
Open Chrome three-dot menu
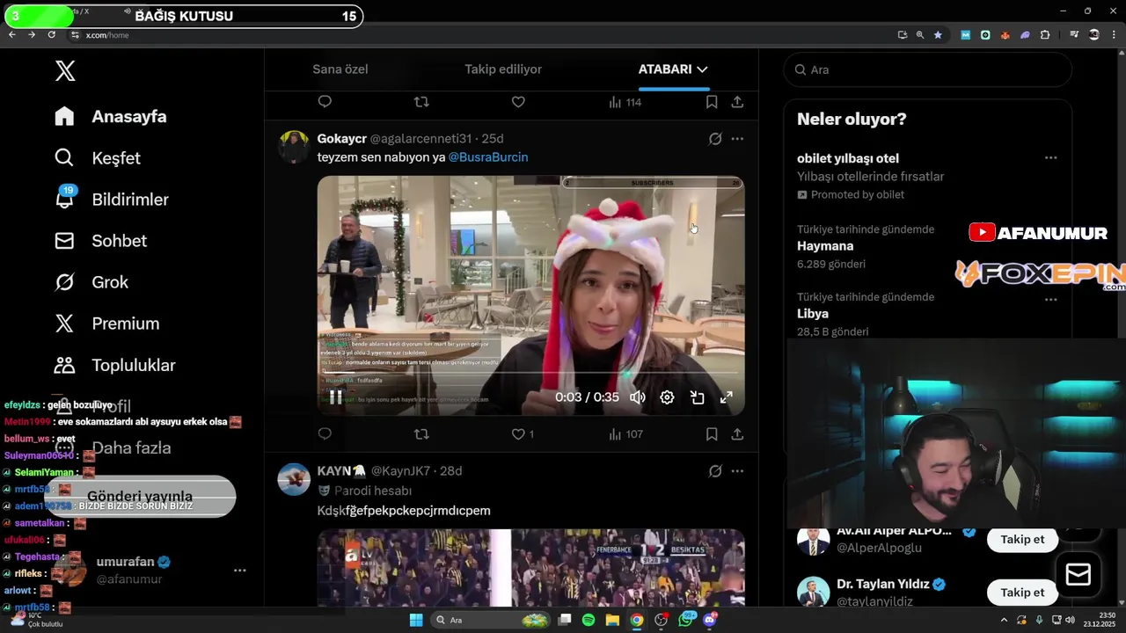click(x=1115, y=34)
